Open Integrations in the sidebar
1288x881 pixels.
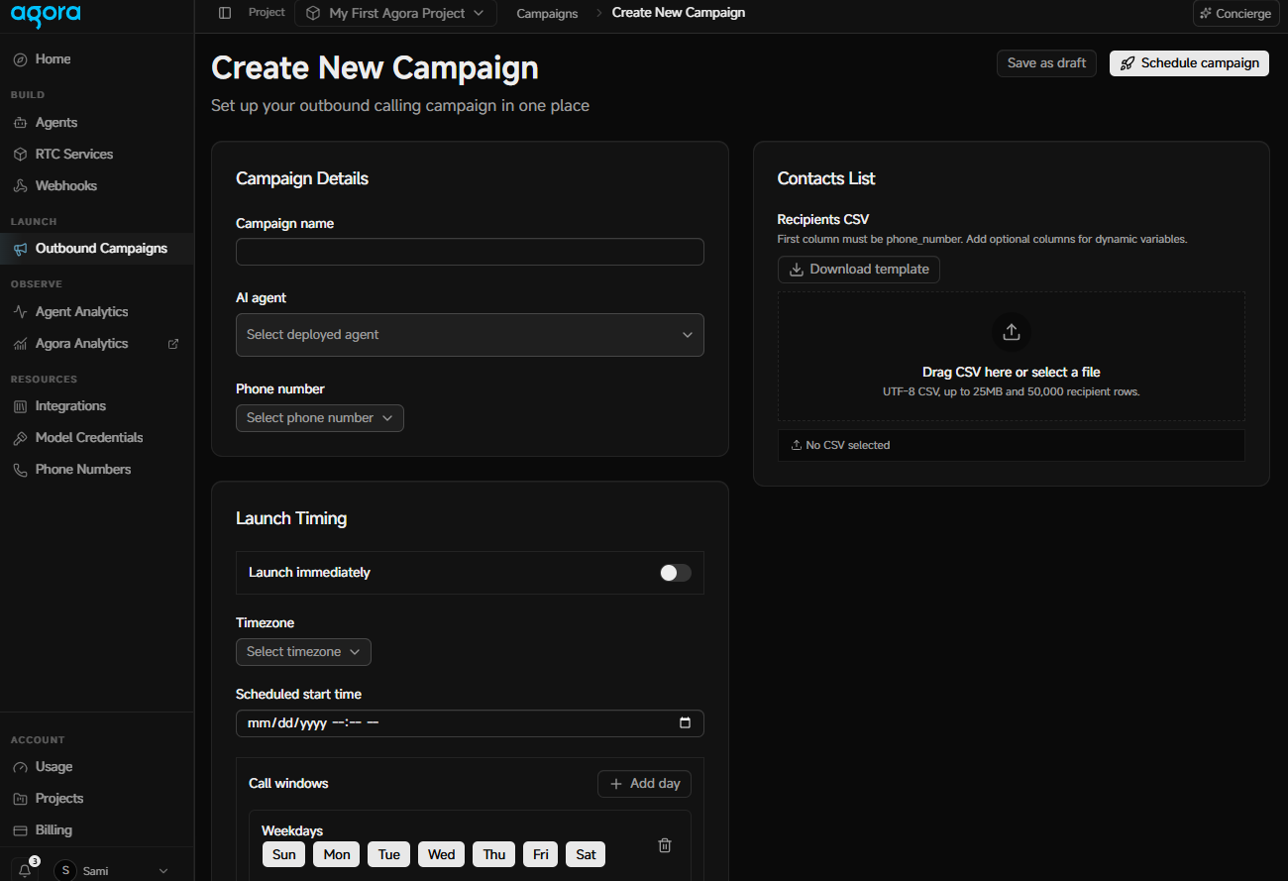97,406
